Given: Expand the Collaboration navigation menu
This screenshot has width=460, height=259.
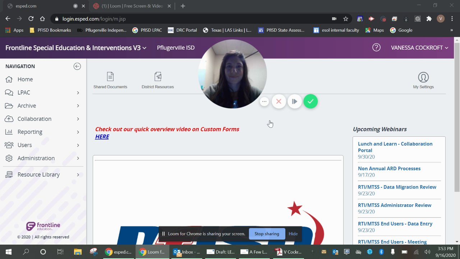Looking at the screenshot, I should [43, 119].
